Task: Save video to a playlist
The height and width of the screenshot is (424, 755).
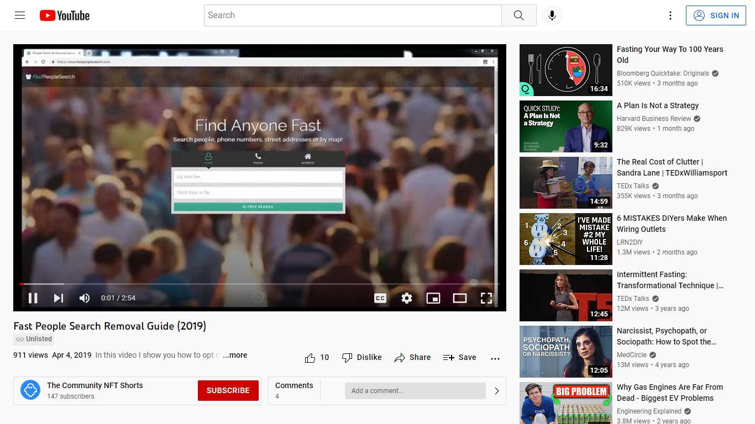Action: pos(460,358)
